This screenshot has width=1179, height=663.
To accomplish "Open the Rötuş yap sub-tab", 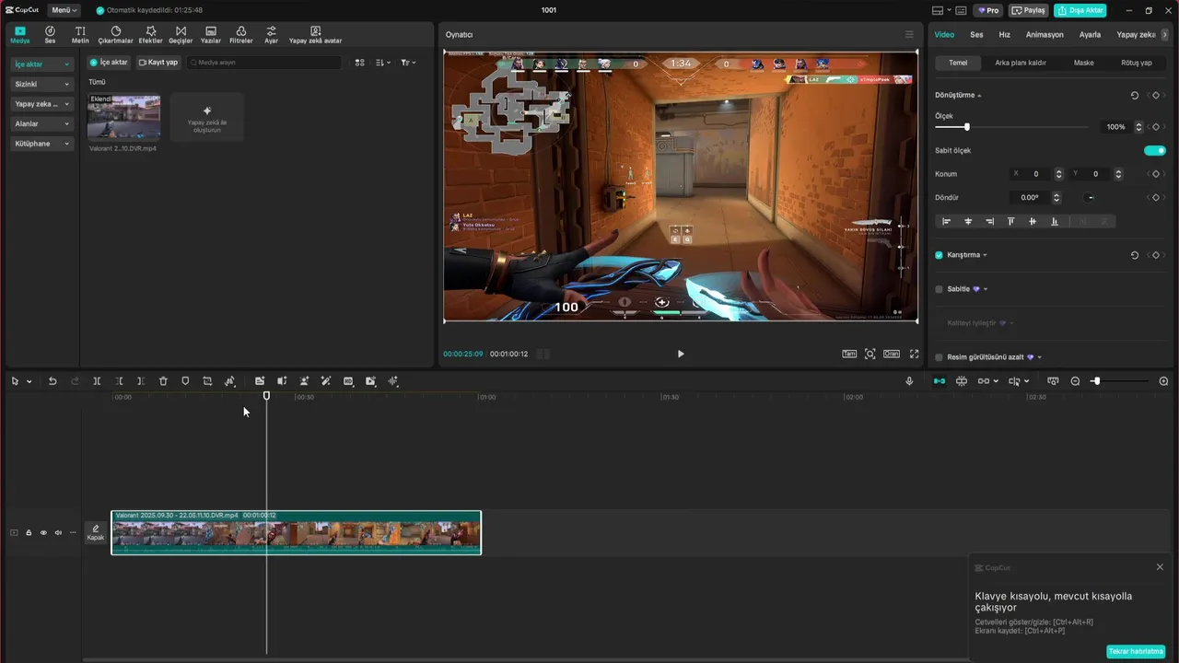I will tap(1136, 63).
